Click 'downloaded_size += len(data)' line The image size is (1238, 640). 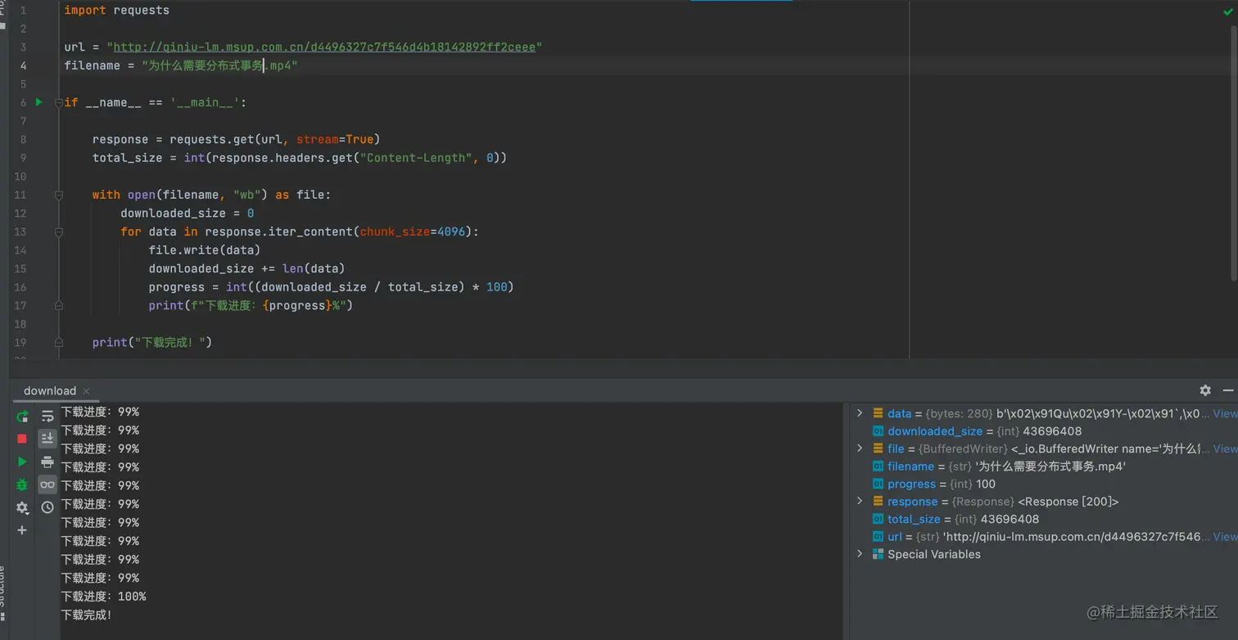point(246,268)
